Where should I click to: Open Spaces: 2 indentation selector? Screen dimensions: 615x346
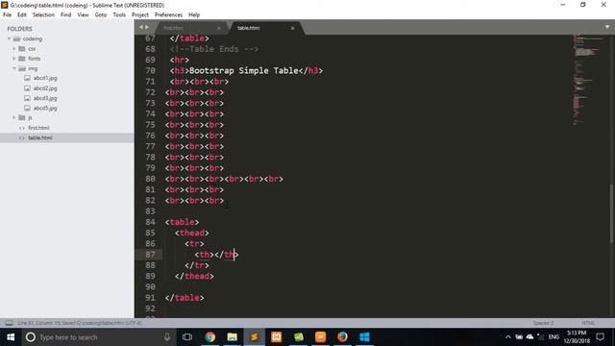point(543,323)
